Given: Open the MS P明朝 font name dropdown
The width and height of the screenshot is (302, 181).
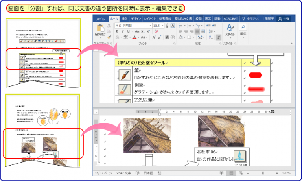Looking at the screenshot, I should 151,26.
